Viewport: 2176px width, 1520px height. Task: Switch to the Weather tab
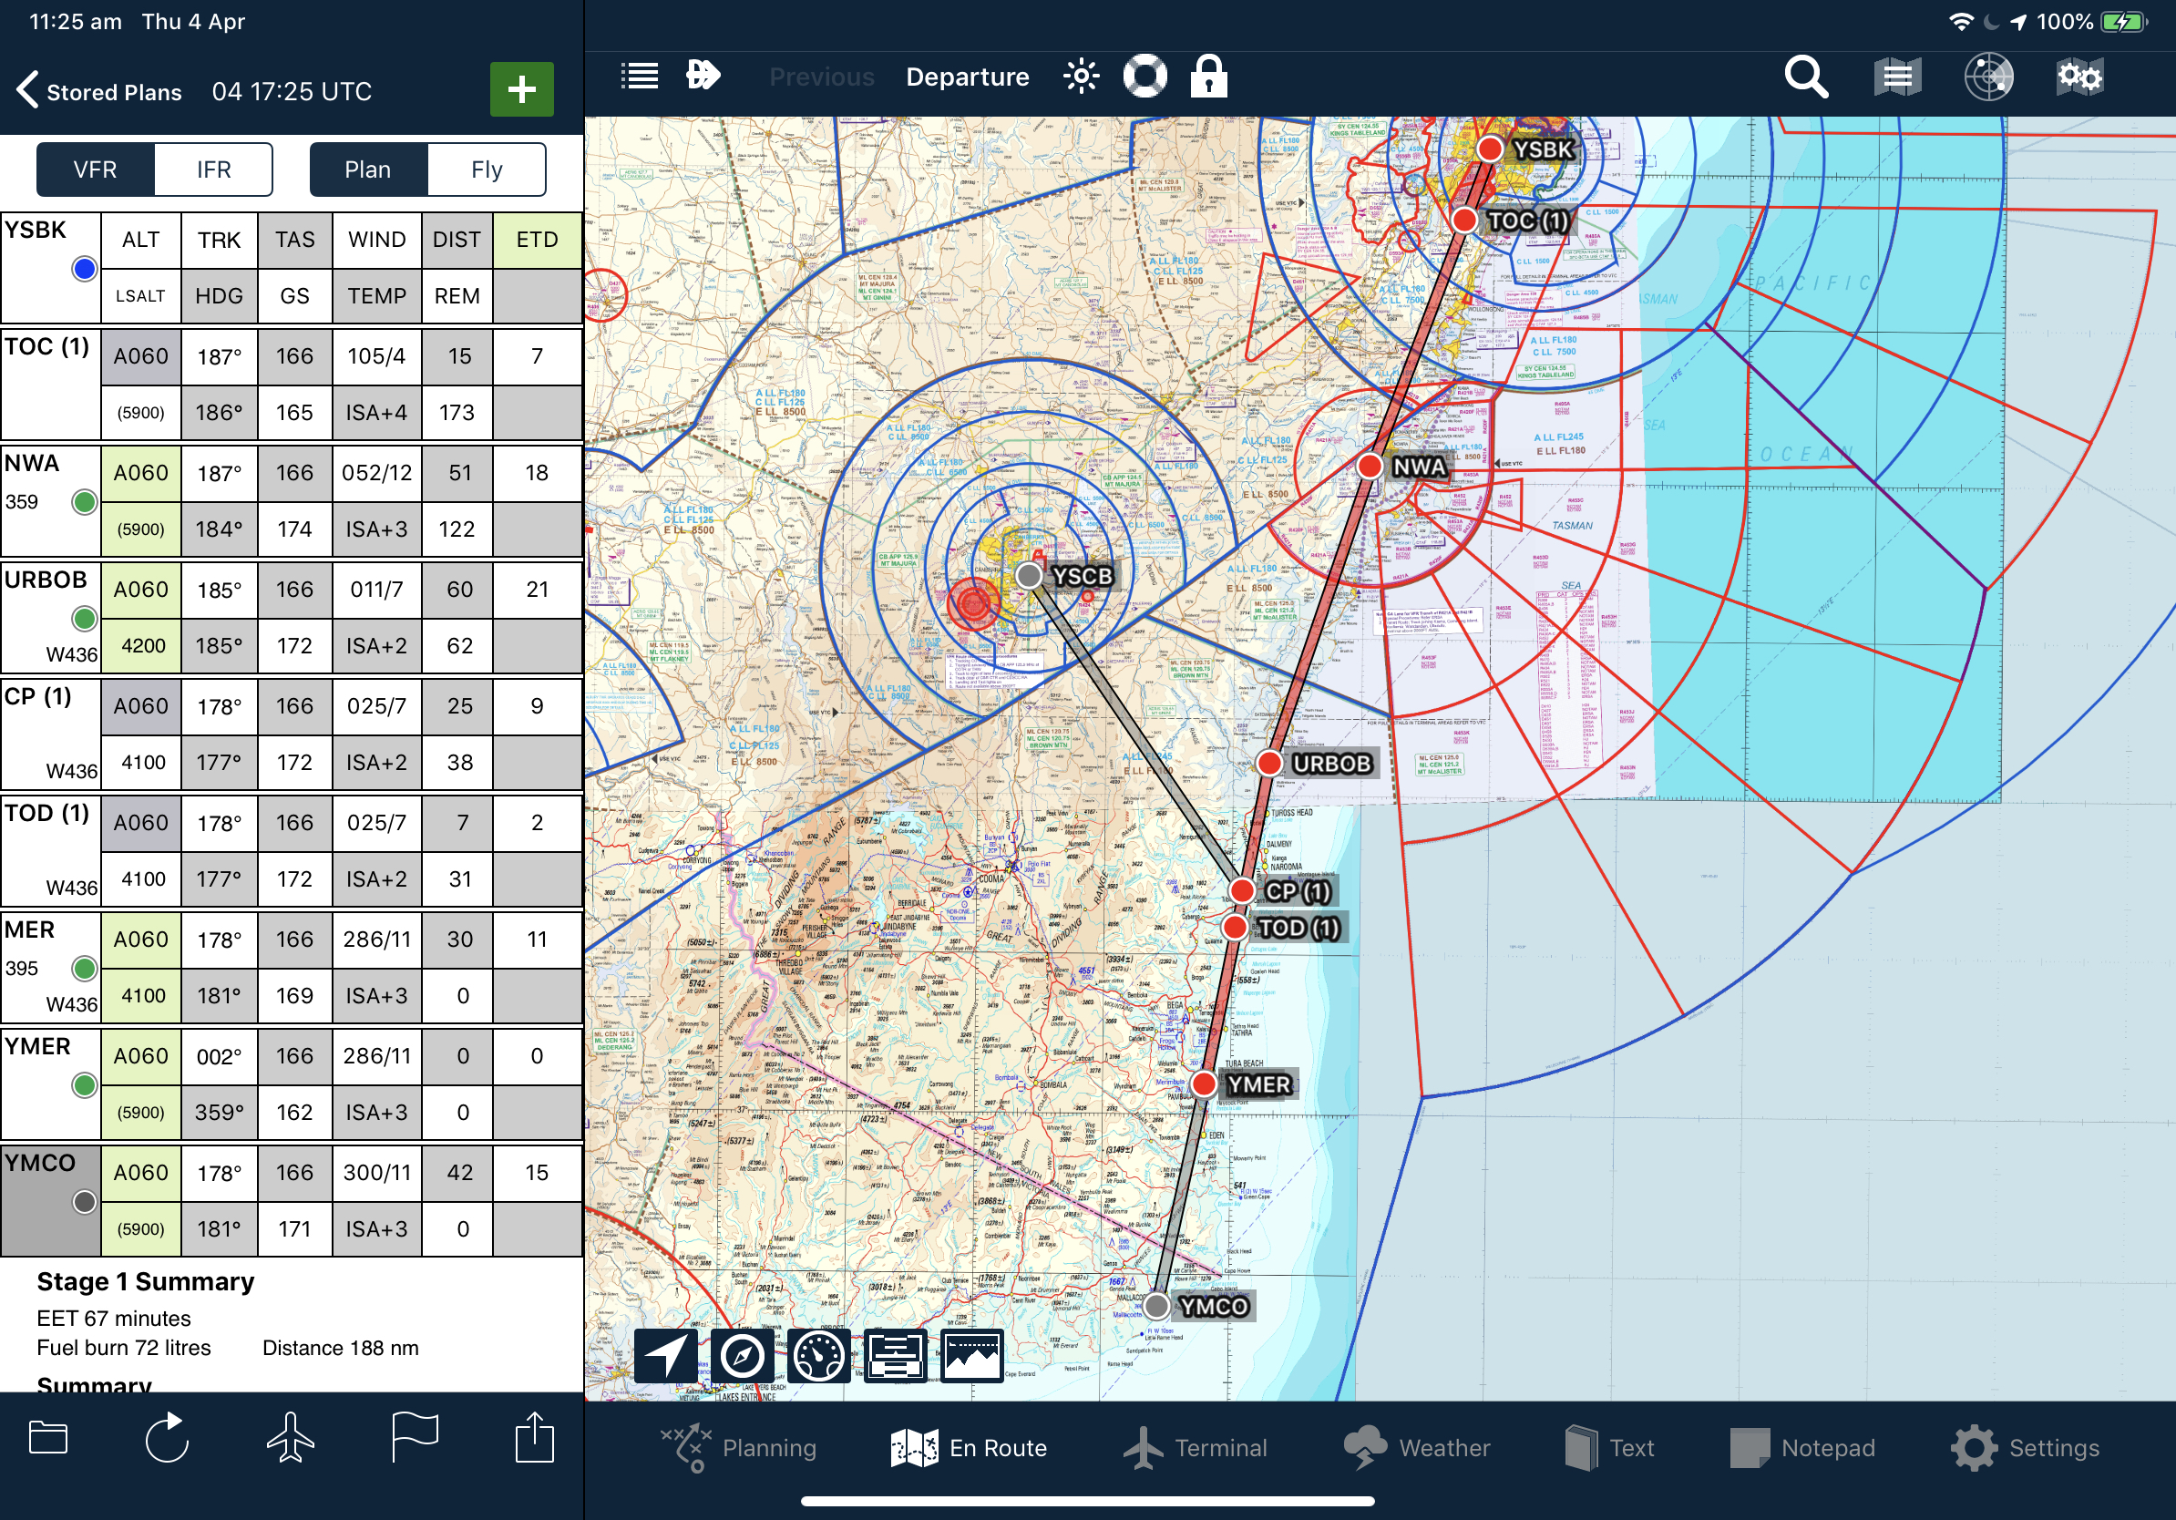1417,1448
